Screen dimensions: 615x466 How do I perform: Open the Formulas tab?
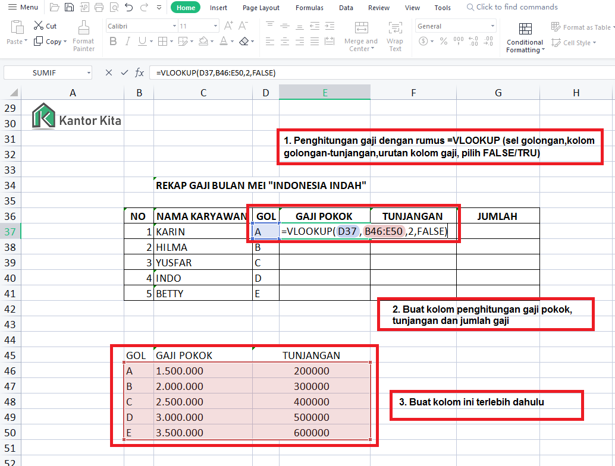[x=309, y=8]
